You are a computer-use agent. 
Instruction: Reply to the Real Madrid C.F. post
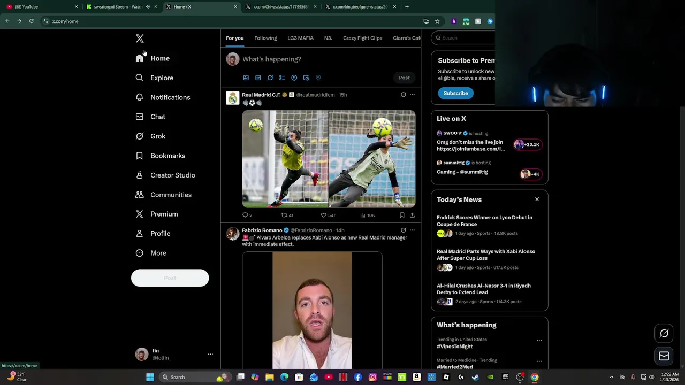coord(247,215)
